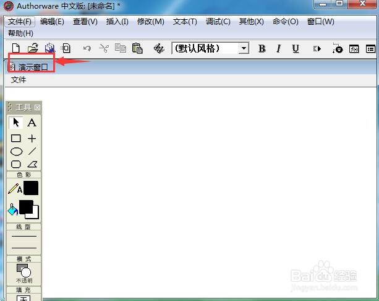Open the 修改(M) menu
The height and width of the screenshot is (301, 379).
tap(150, 22)
